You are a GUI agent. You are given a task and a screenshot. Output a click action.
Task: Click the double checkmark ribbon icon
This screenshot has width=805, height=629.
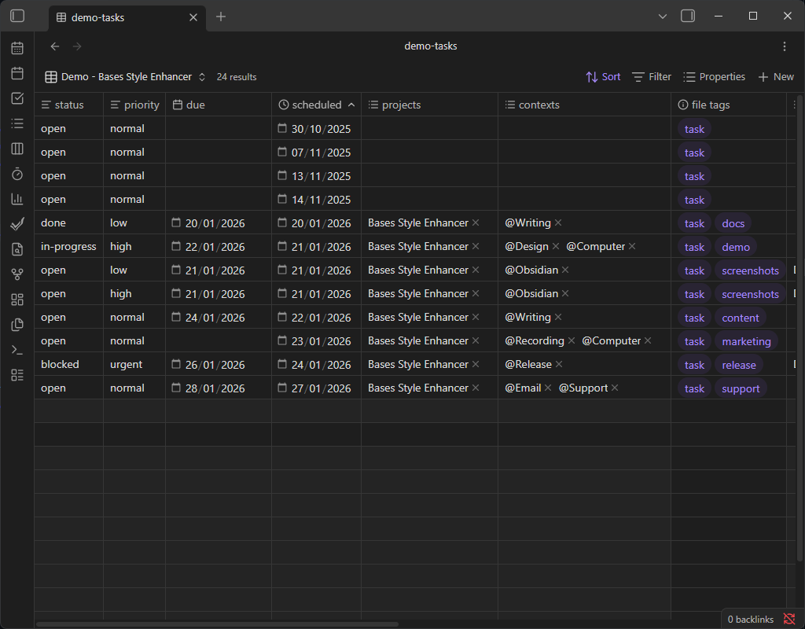[17, 224]
